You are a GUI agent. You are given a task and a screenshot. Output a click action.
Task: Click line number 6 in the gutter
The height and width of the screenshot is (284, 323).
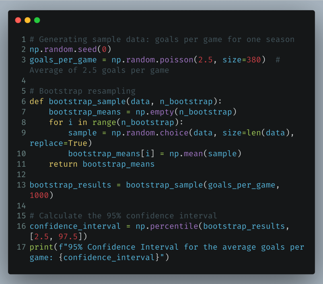[23, 101]
